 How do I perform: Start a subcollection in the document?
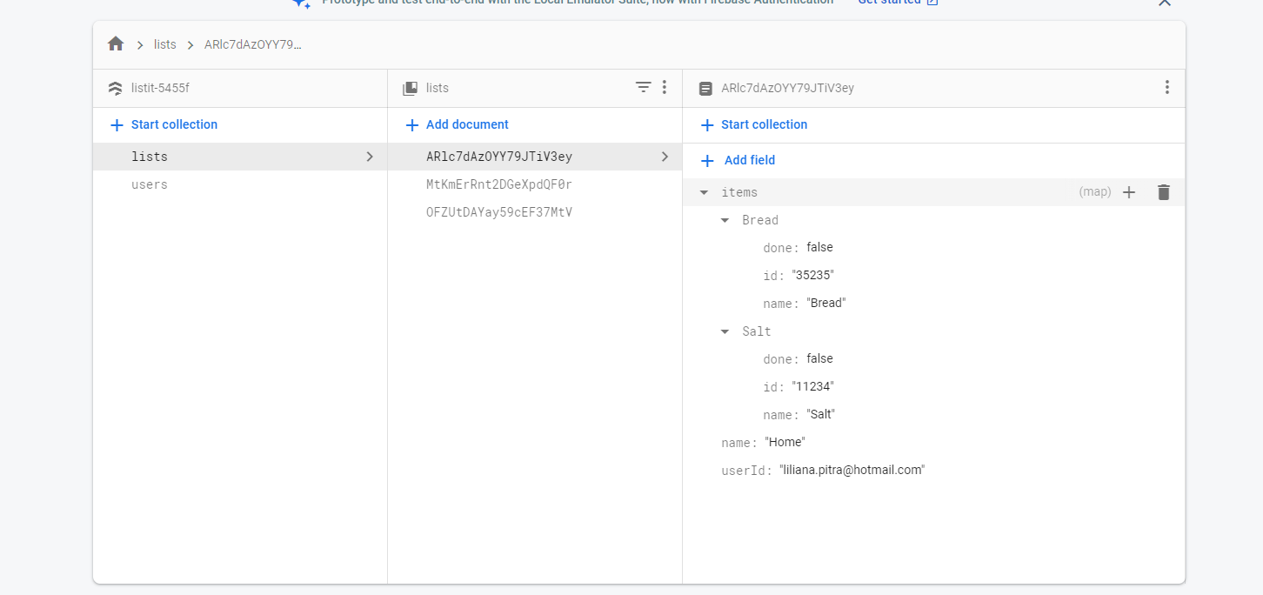pyautogui.click(x=753, y=124)
